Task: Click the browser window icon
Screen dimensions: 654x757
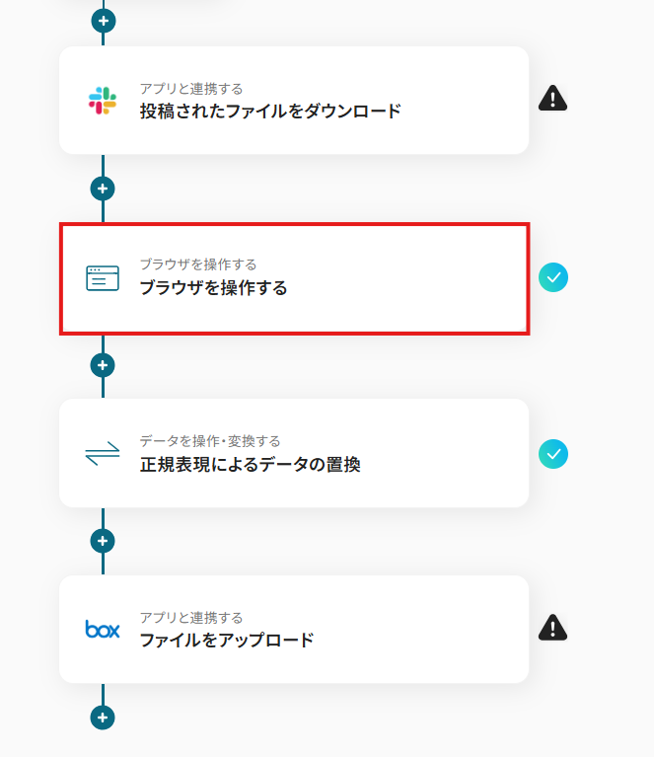Action: [103, 278]
